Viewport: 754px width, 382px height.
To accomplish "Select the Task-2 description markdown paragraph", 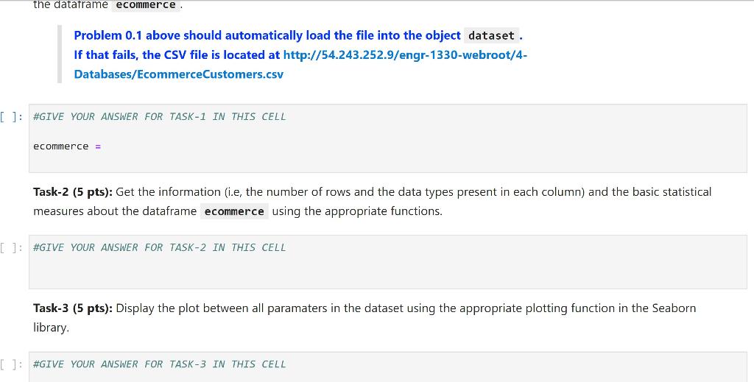I will (372, 202).
